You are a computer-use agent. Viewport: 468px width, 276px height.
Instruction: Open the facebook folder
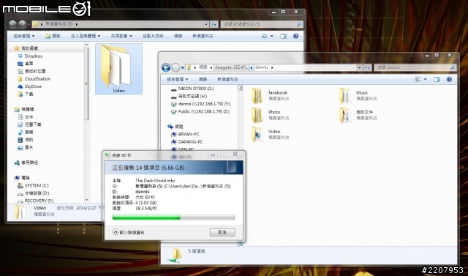[x=270, y=95]
